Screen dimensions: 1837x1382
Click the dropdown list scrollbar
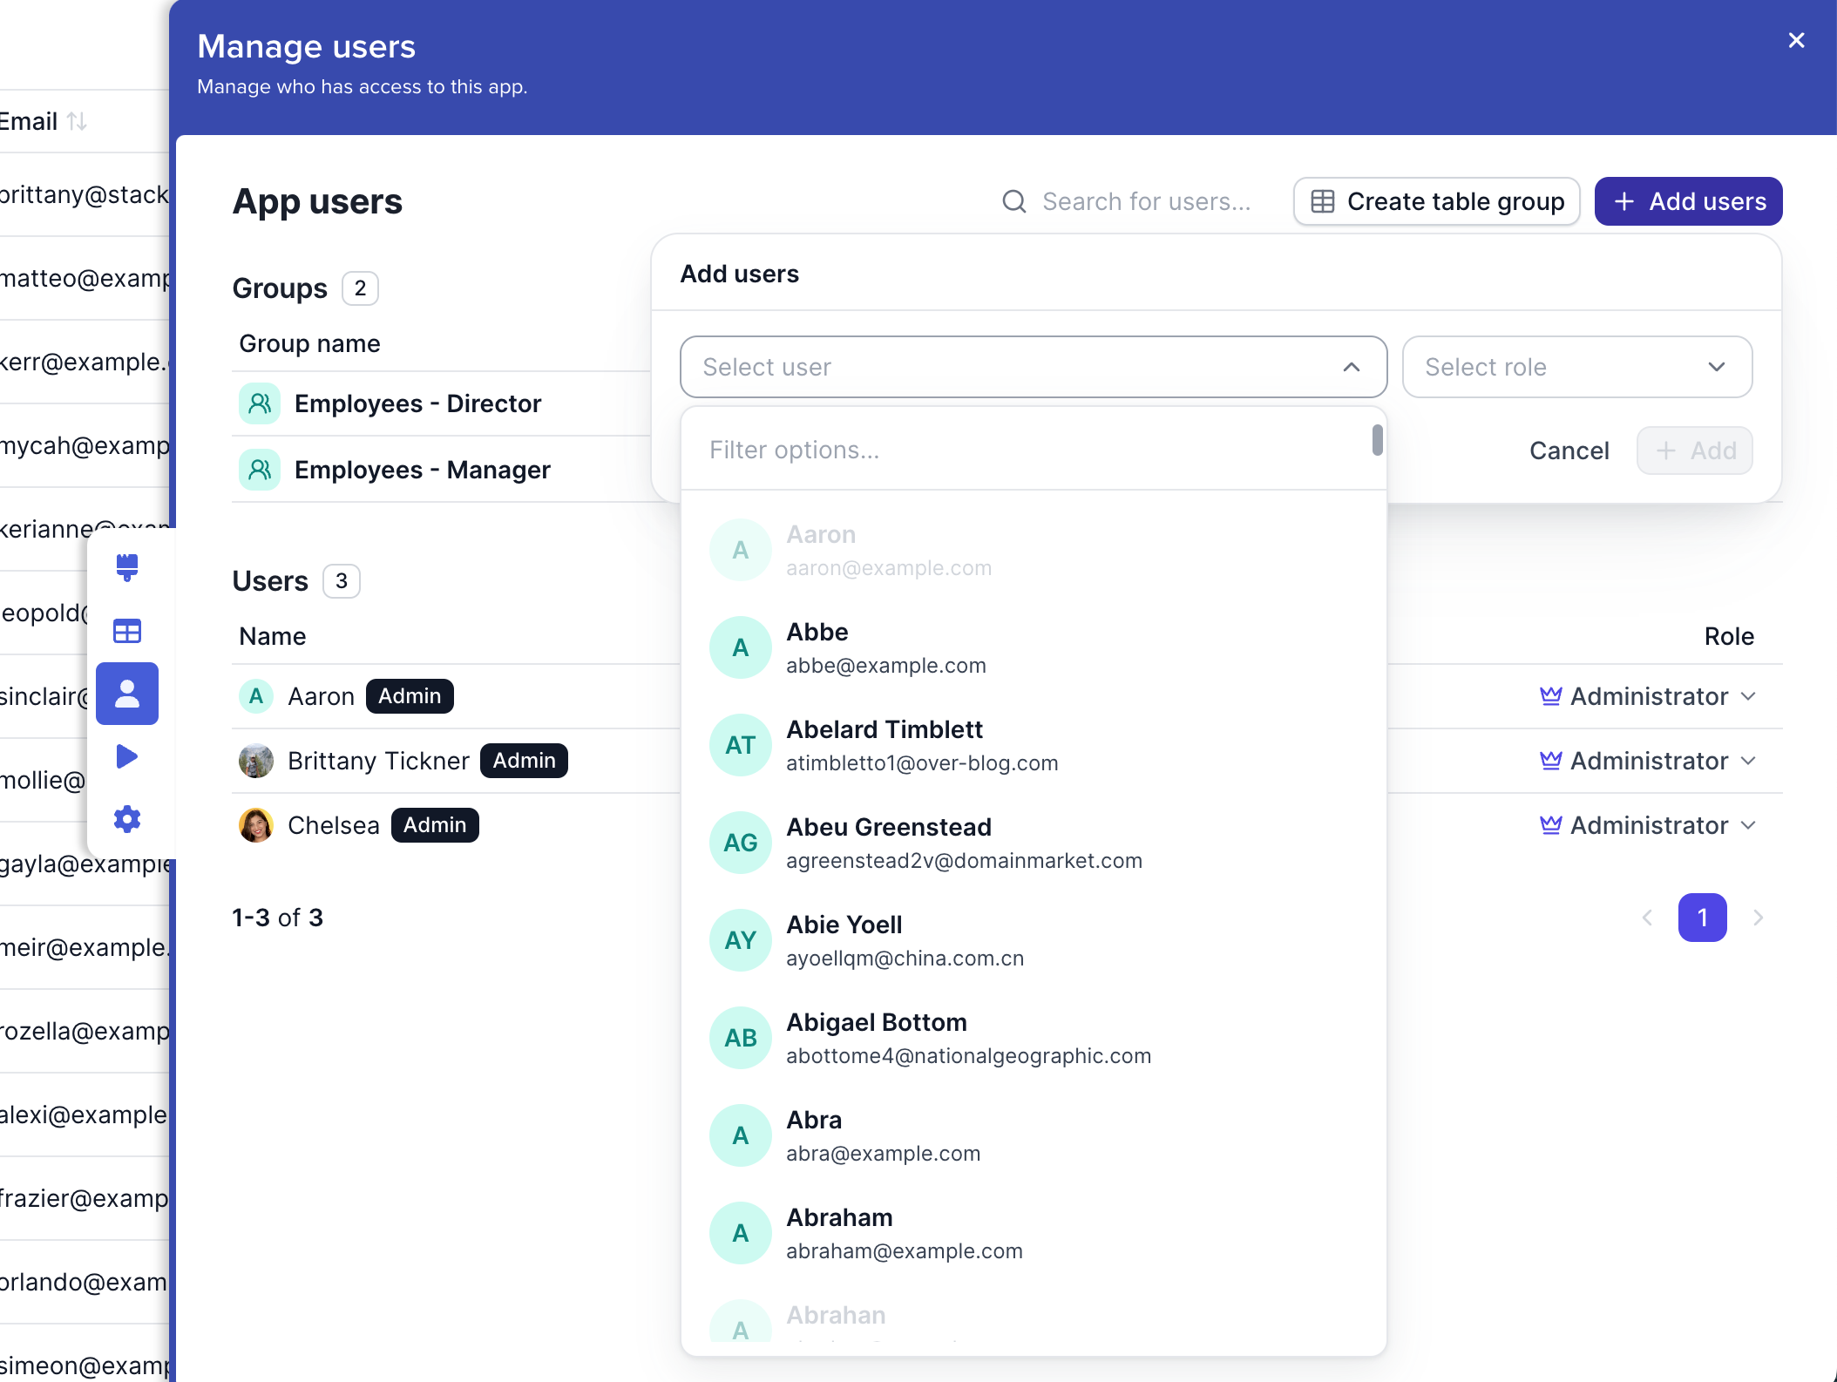(x=1377, y=440)
